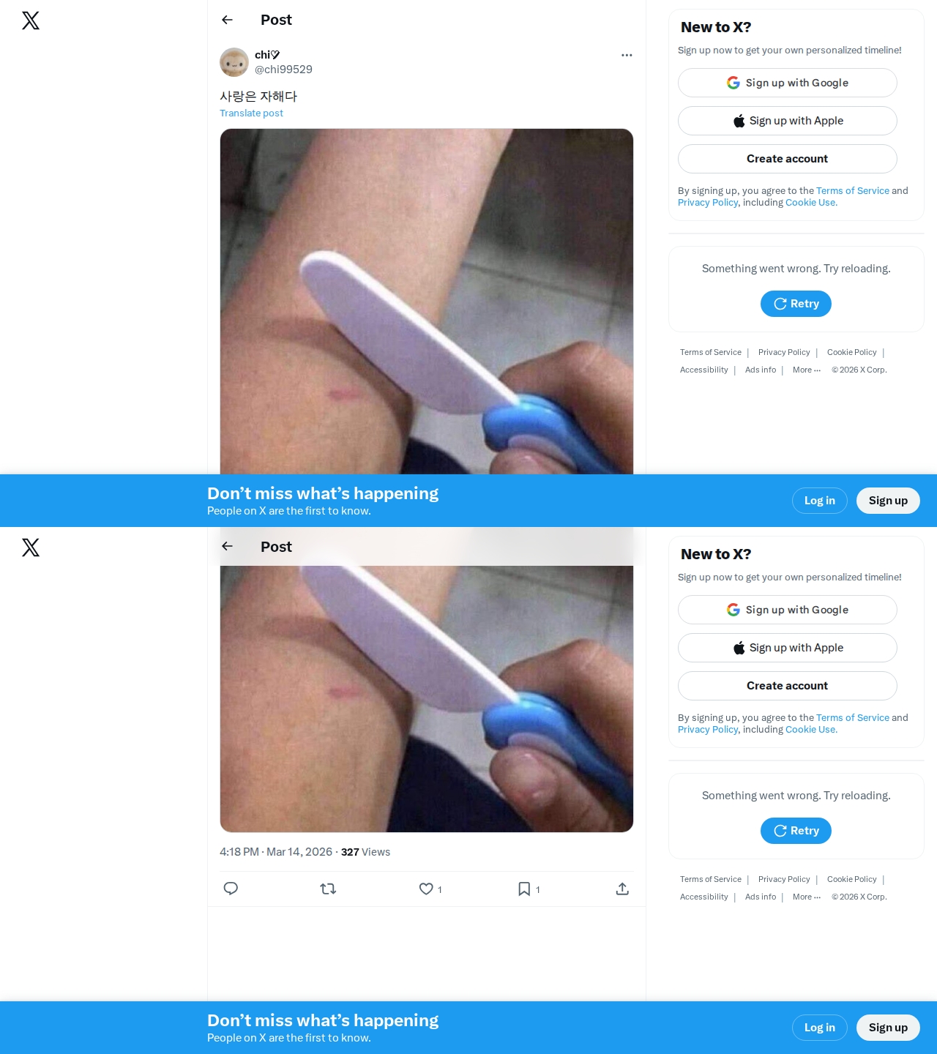This screenshot has height=1054, width=937.
Task: Click Translate post link
Action: (x=251, y=113)
